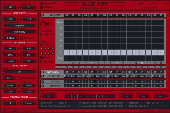Go to previous page

[44, 45]
